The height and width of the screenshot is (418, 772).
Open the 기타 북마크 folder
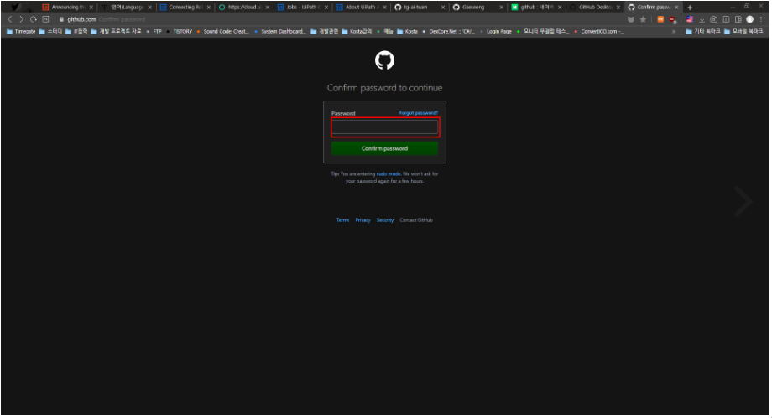point(704,32)
